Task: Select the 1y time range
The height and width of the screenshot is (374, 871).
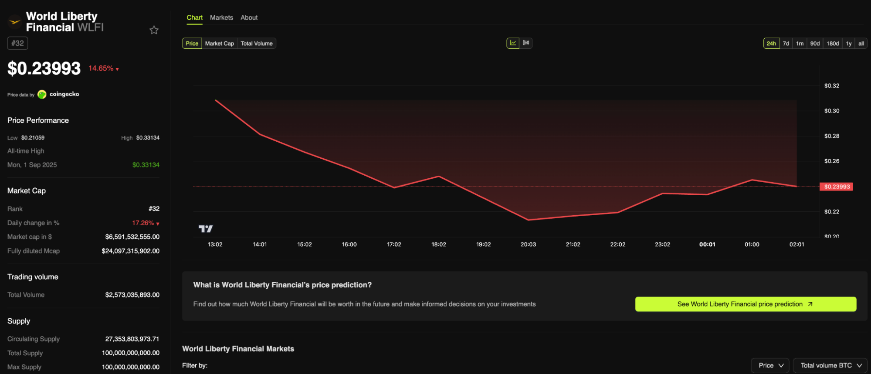Action: coord(849,43)
